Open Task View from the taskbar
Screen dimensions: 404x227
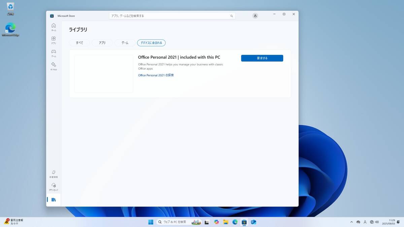pyautogui.click(x=207, y=222)
